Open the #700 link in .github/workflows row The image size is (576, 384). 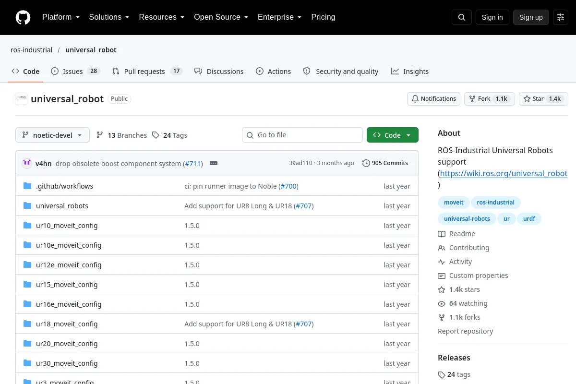point(288,186)
